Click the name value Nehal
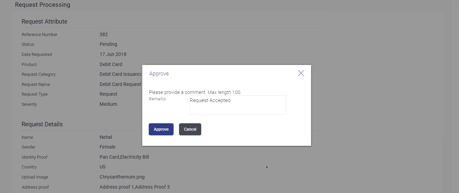The width and height of the screenshot is (459, 193). click(x=106, y=137)
